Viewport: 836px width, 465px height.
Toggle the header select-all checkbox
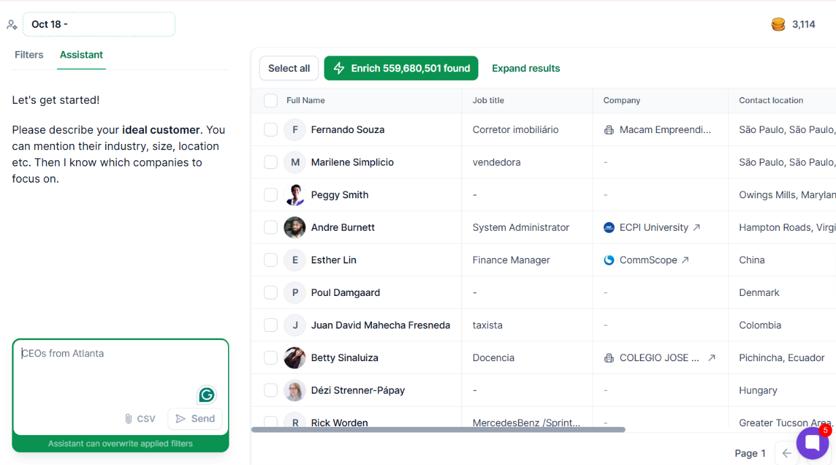coord(271,100)
